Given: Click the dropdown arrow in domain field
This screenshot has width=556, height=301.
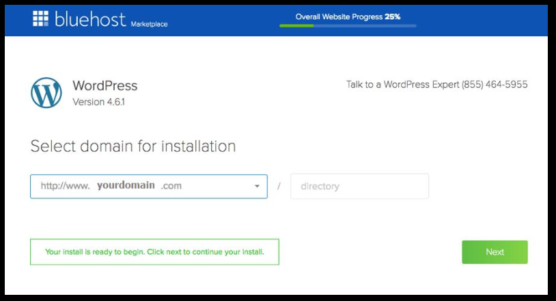Looking at the screenshot, I should tap(257, 186).
